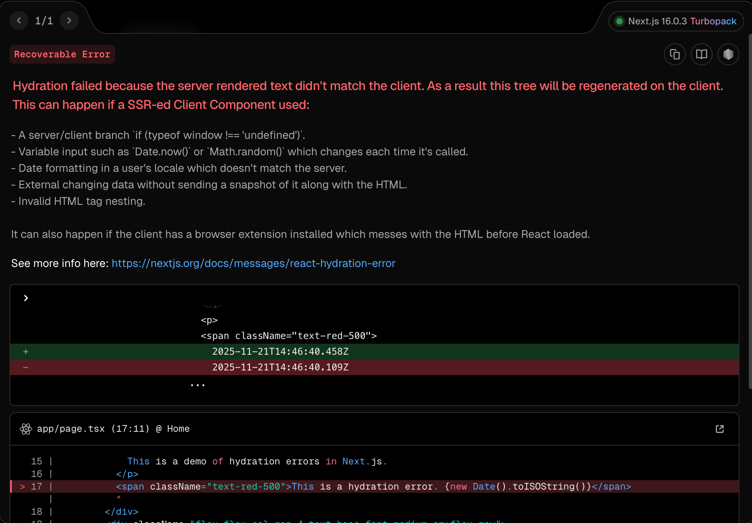Click highlighted code line 17
This screenshot has height=523, width=752.
(x=374, y=486)
